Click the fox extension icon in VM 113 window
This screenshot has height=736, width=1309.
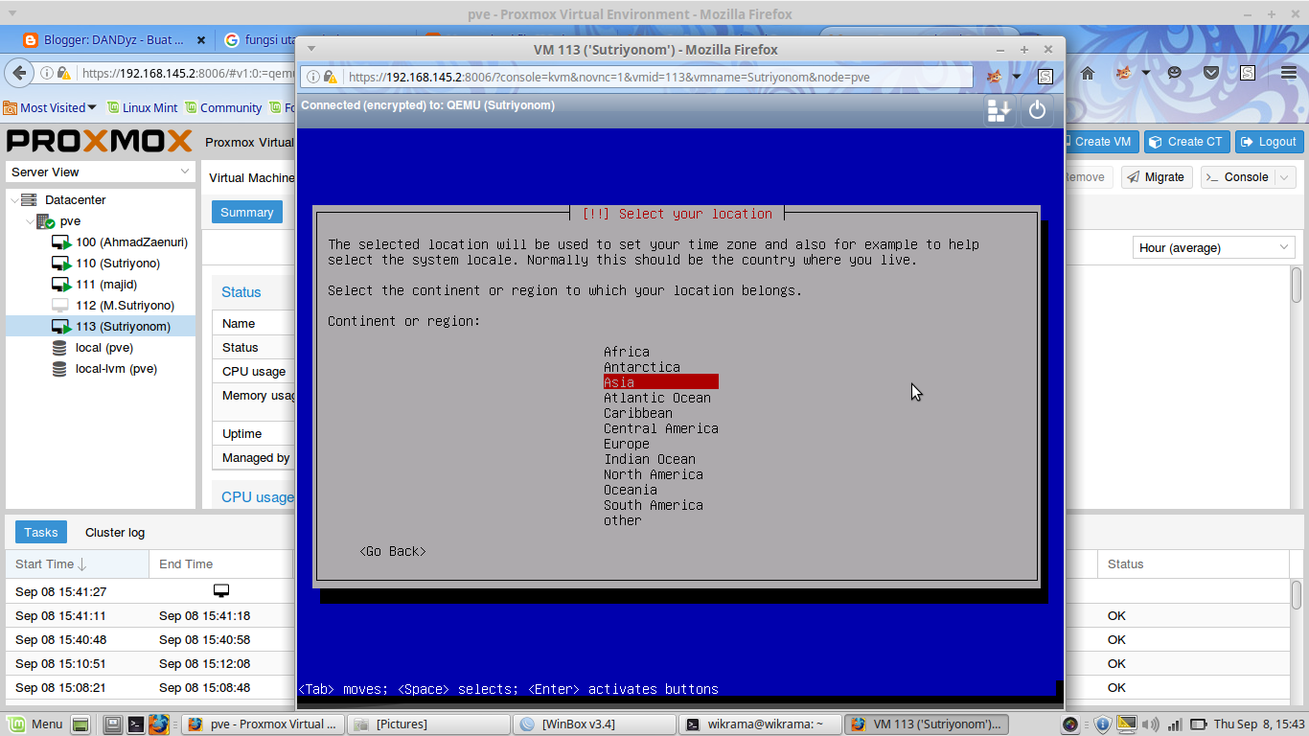click(995, 77)
